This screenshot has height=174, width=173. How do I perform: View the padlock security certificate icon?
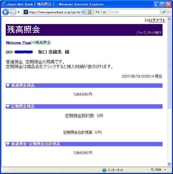coord(89,12)
